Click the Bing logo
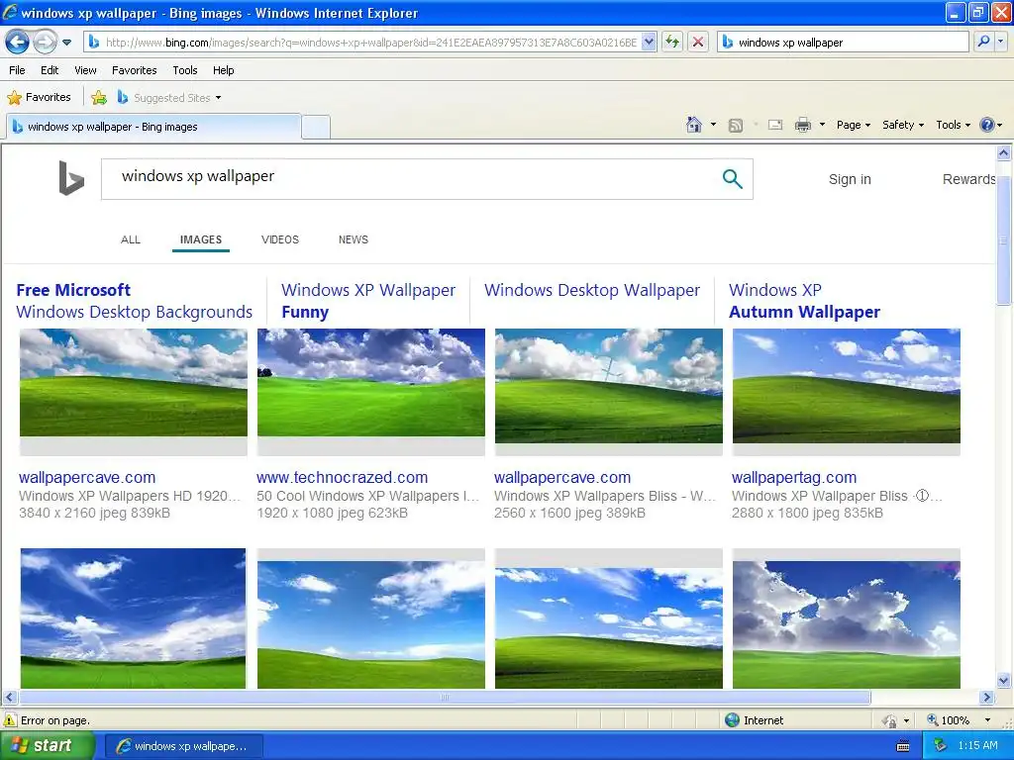 [71, 178]
